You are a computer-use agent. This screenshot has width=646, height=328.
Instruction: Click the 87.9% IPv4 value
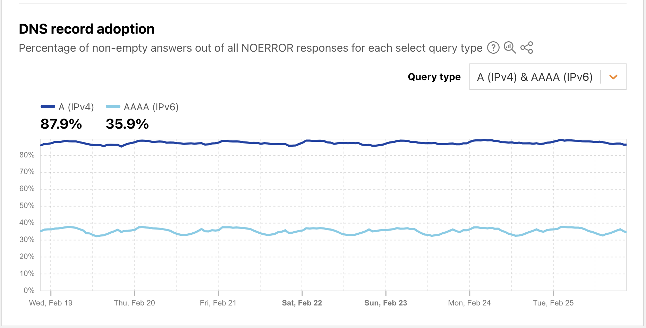[x=61, y=124]
